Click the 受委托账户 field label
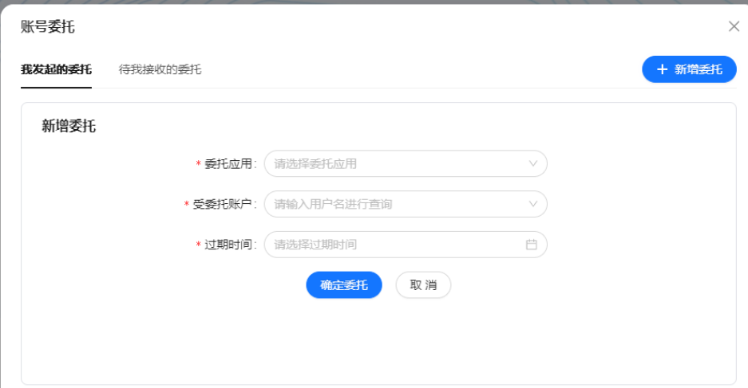The image size is (748, 388). (x=223, y=204)
